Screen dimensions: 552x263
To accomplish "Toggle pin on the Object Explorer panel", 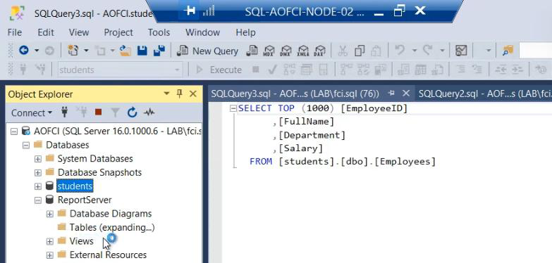I will 180,94.
